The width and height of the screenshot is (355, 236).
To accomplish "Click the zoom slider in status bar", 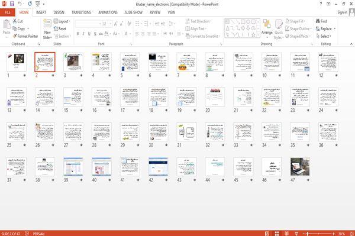I will (x=318, y=234).
